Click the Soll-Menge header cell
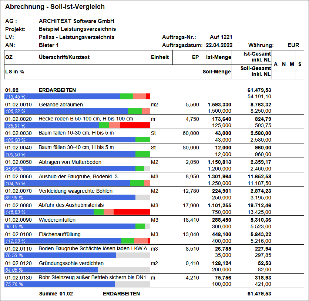Viewport: 309px width, 301px height. 216,72
